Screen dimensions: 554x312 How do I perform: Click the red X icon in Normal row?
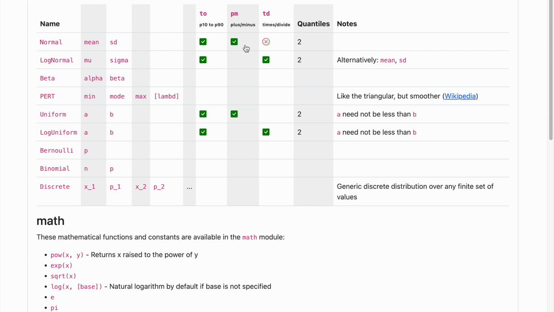pos(266,42)
